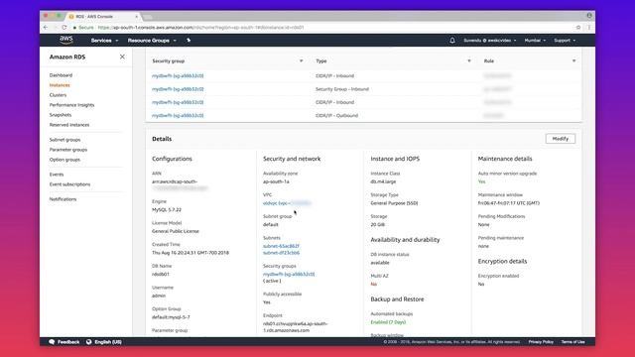Open Subnet groups in sidebar
635x357 pixels.
click(64, 140)
